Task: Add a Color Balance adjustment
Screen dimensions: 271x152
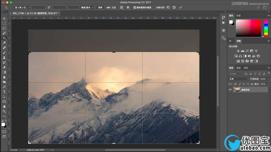Action: coord(240,56)
